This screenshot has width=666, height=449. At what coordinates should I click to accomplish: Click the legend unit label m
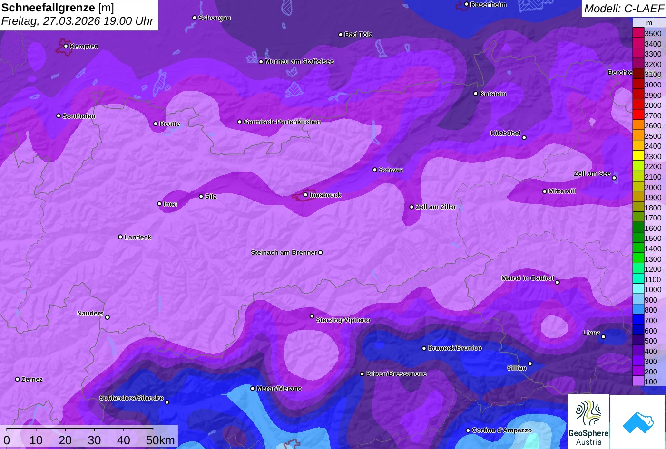coord(649,23)
